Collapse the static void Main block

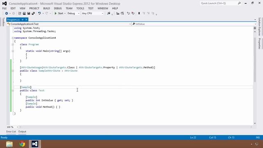[x=13, y=51]
